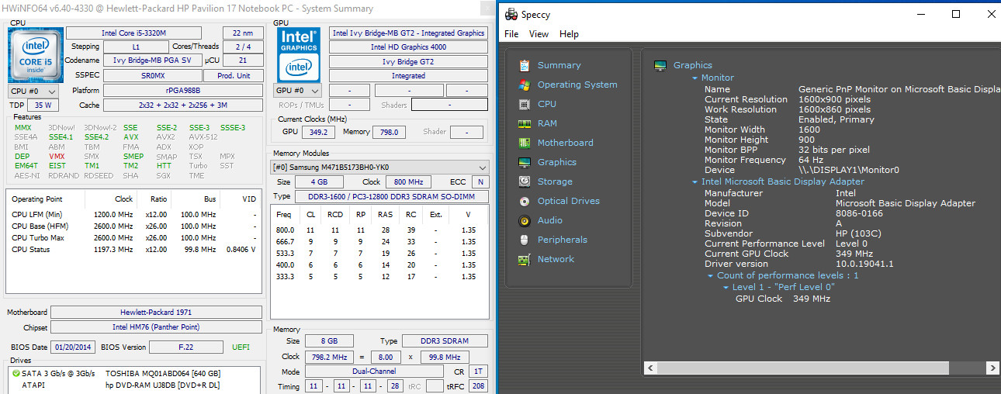Click the Operating System Windows icon
The image size is (1001, 394).
524,85
